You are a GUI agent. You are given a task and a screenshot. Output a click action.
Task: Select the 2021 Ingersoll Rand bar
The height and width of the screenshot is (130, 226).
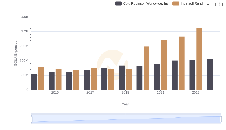(x=164, y=65)
